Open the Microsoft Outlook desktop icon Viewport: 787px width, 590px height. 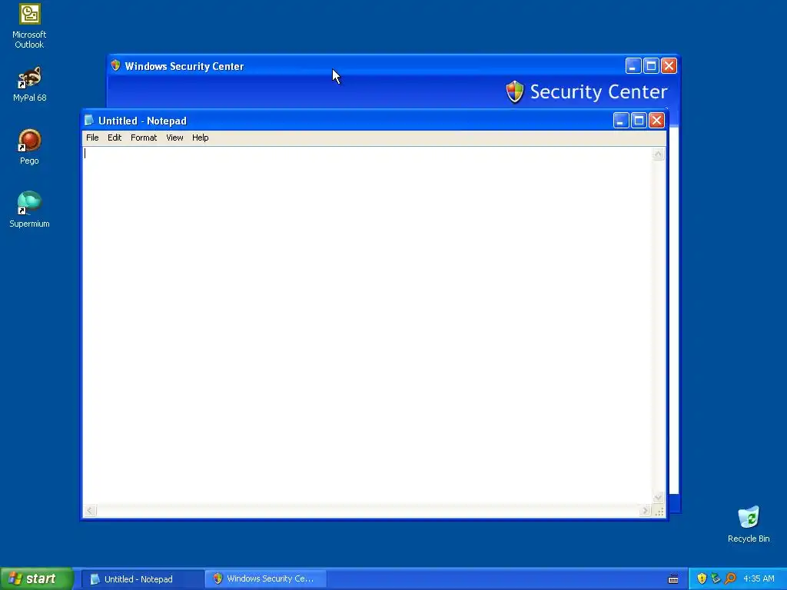(29, 26)
